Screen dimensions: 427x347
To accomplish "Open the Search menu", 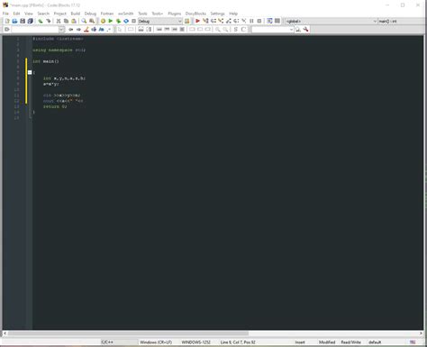I will [43, 14].
